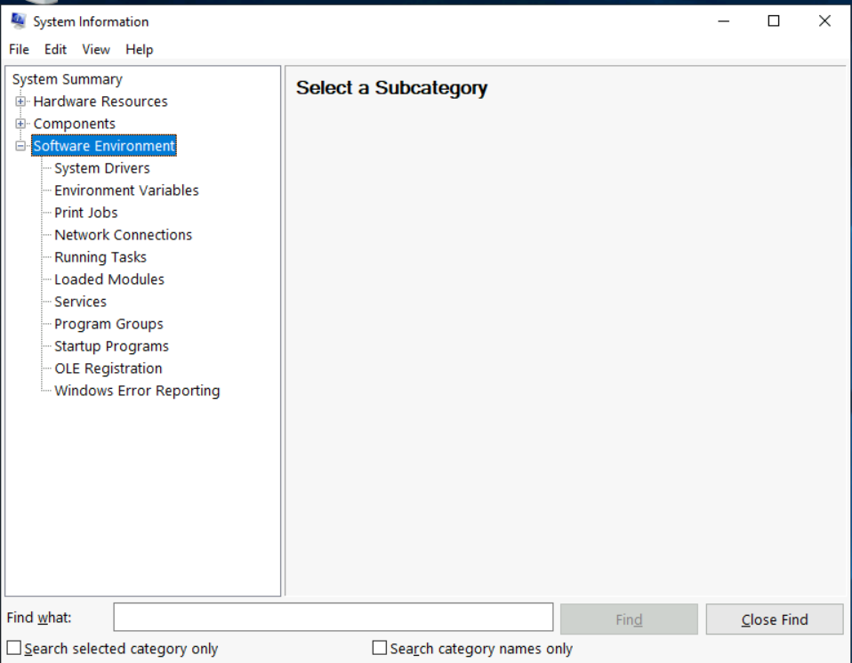Open Environment Variables subcategory
Image resolution: width=852 pixels, height=663 pixels.
click(126, 190)
